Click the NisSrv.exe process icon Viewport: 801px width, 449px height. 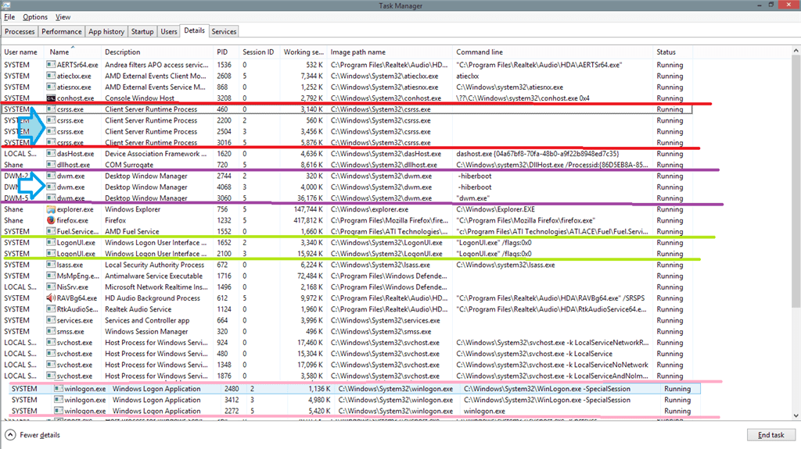pyautogui.click(x=51, y=287)
